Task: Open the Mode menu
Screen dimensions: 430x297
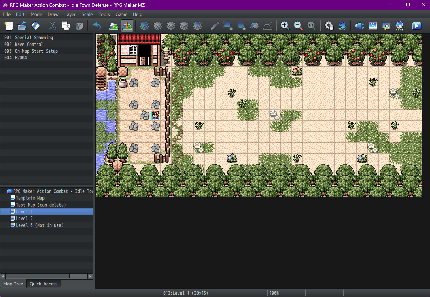Action: click(x=36, y=14)
